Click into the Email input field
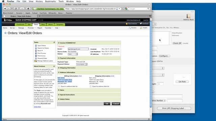This screenshot has height=121, width=216. click(x=78, y=49)
